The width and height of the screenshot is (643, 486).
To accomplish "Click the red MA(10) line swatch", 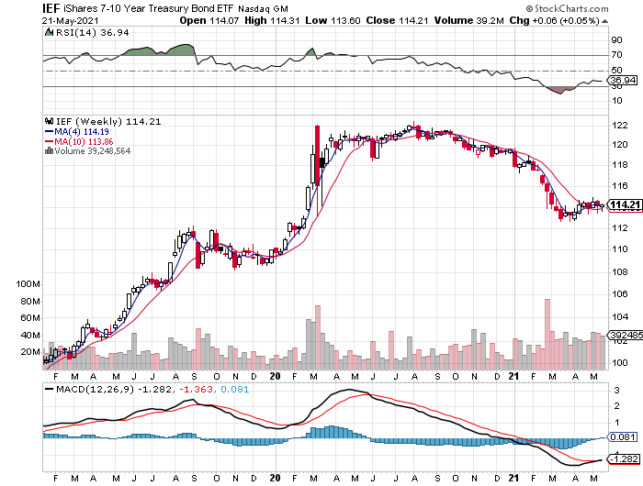I will point(49,141).
